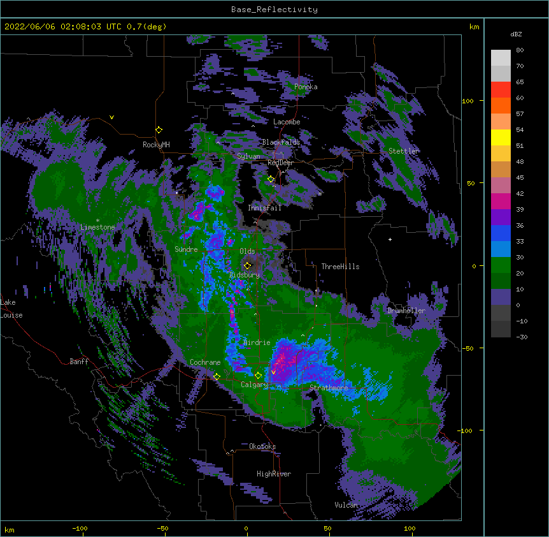
Task: Click the magenta 39-42 dBZ legend swatch
Action: point(501,201)
